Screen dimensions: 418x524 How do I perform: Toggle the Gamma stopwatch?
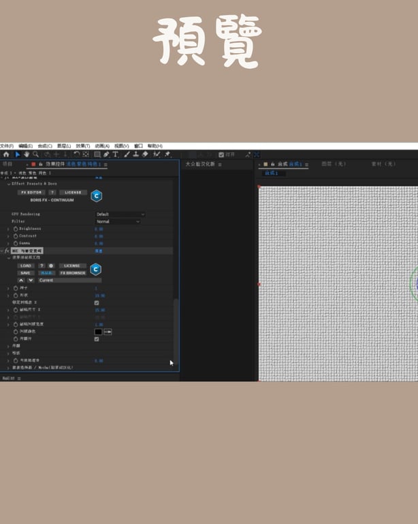pos(16,244)
